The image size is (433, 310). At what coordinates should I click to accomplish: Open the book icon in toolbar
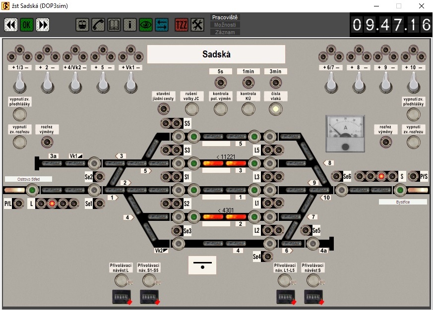tap(114, 25)
